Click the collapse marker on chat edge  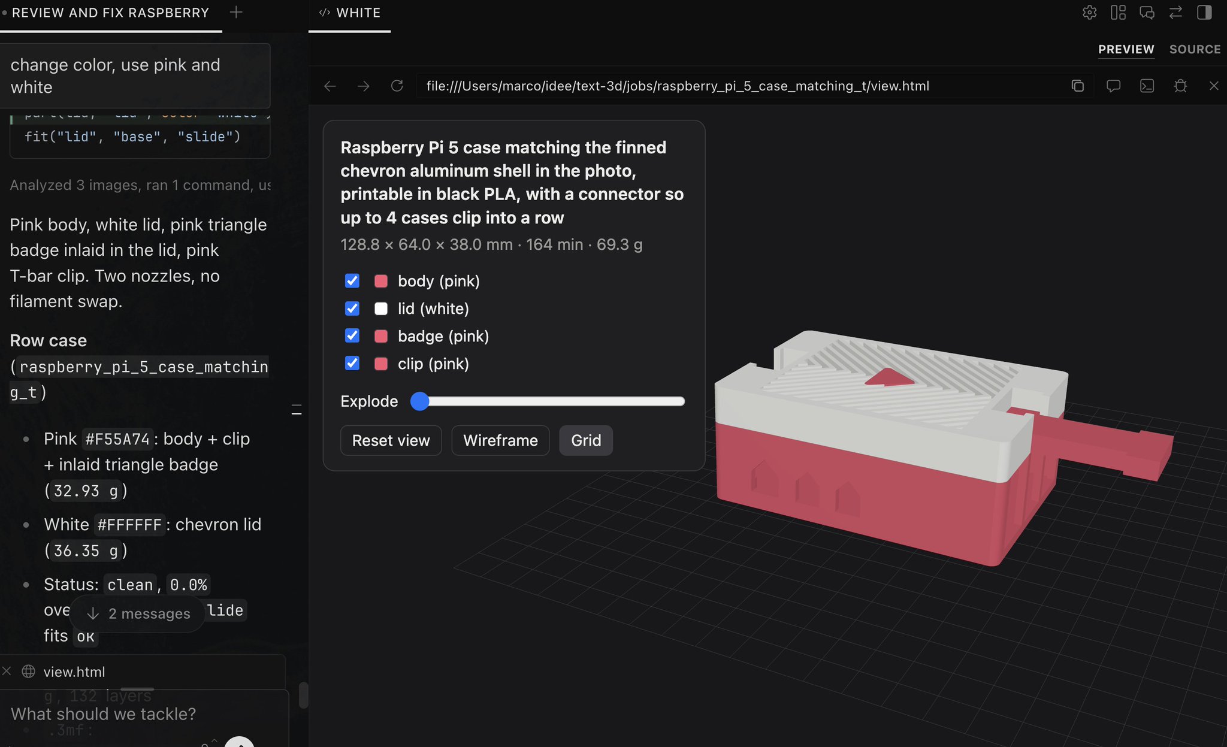pyautogui.click(x=297, y=410)
